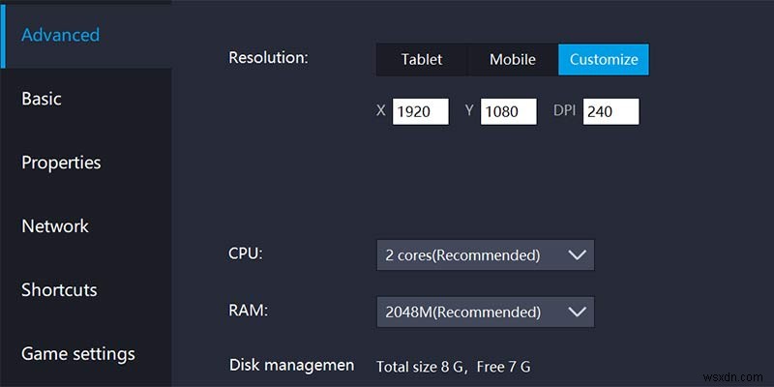The height and width of the screenshot is (387, 774).
Task: Click the Resolution label
Action: (x=268, y=57)
